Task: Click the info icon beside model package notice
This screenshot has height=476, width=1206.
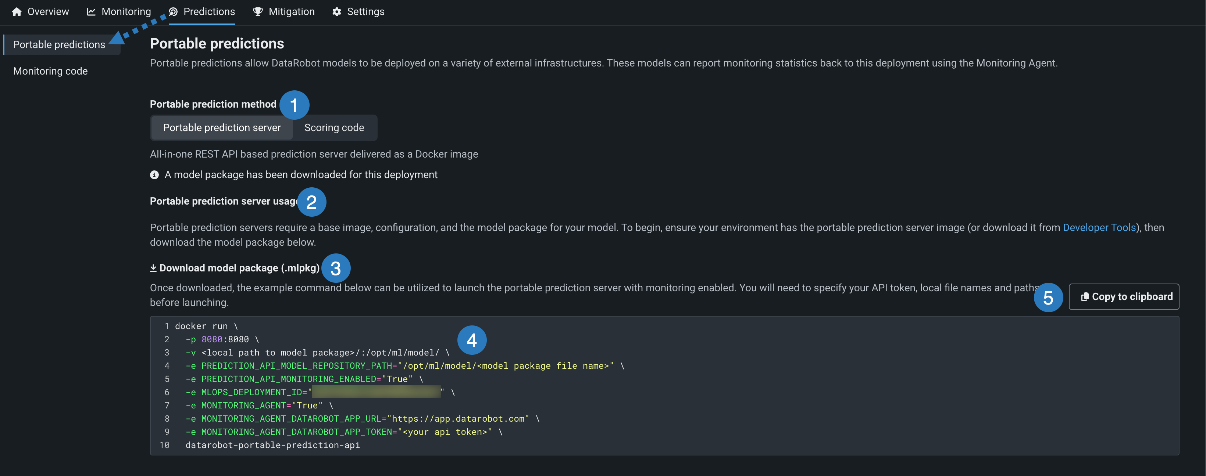Action: click(x=154, y=175)
